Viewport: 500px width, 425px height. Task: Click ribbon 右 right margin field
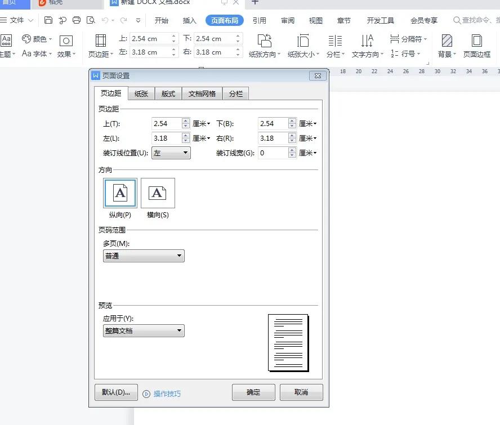pyautogui.click(x=215, y=52)
